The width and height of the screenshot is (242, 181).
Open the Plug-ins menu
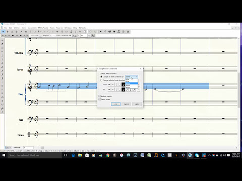tap(59, 28)
